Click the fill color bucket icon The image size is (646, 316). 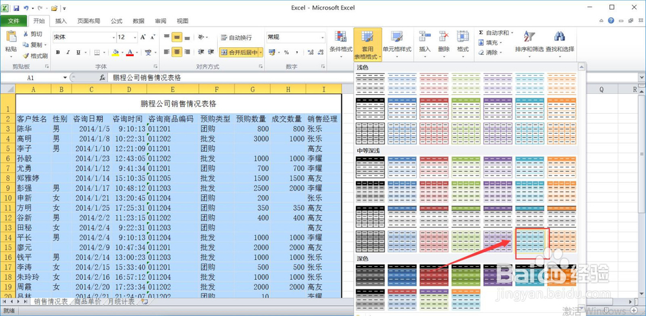(x=116, y=52)
